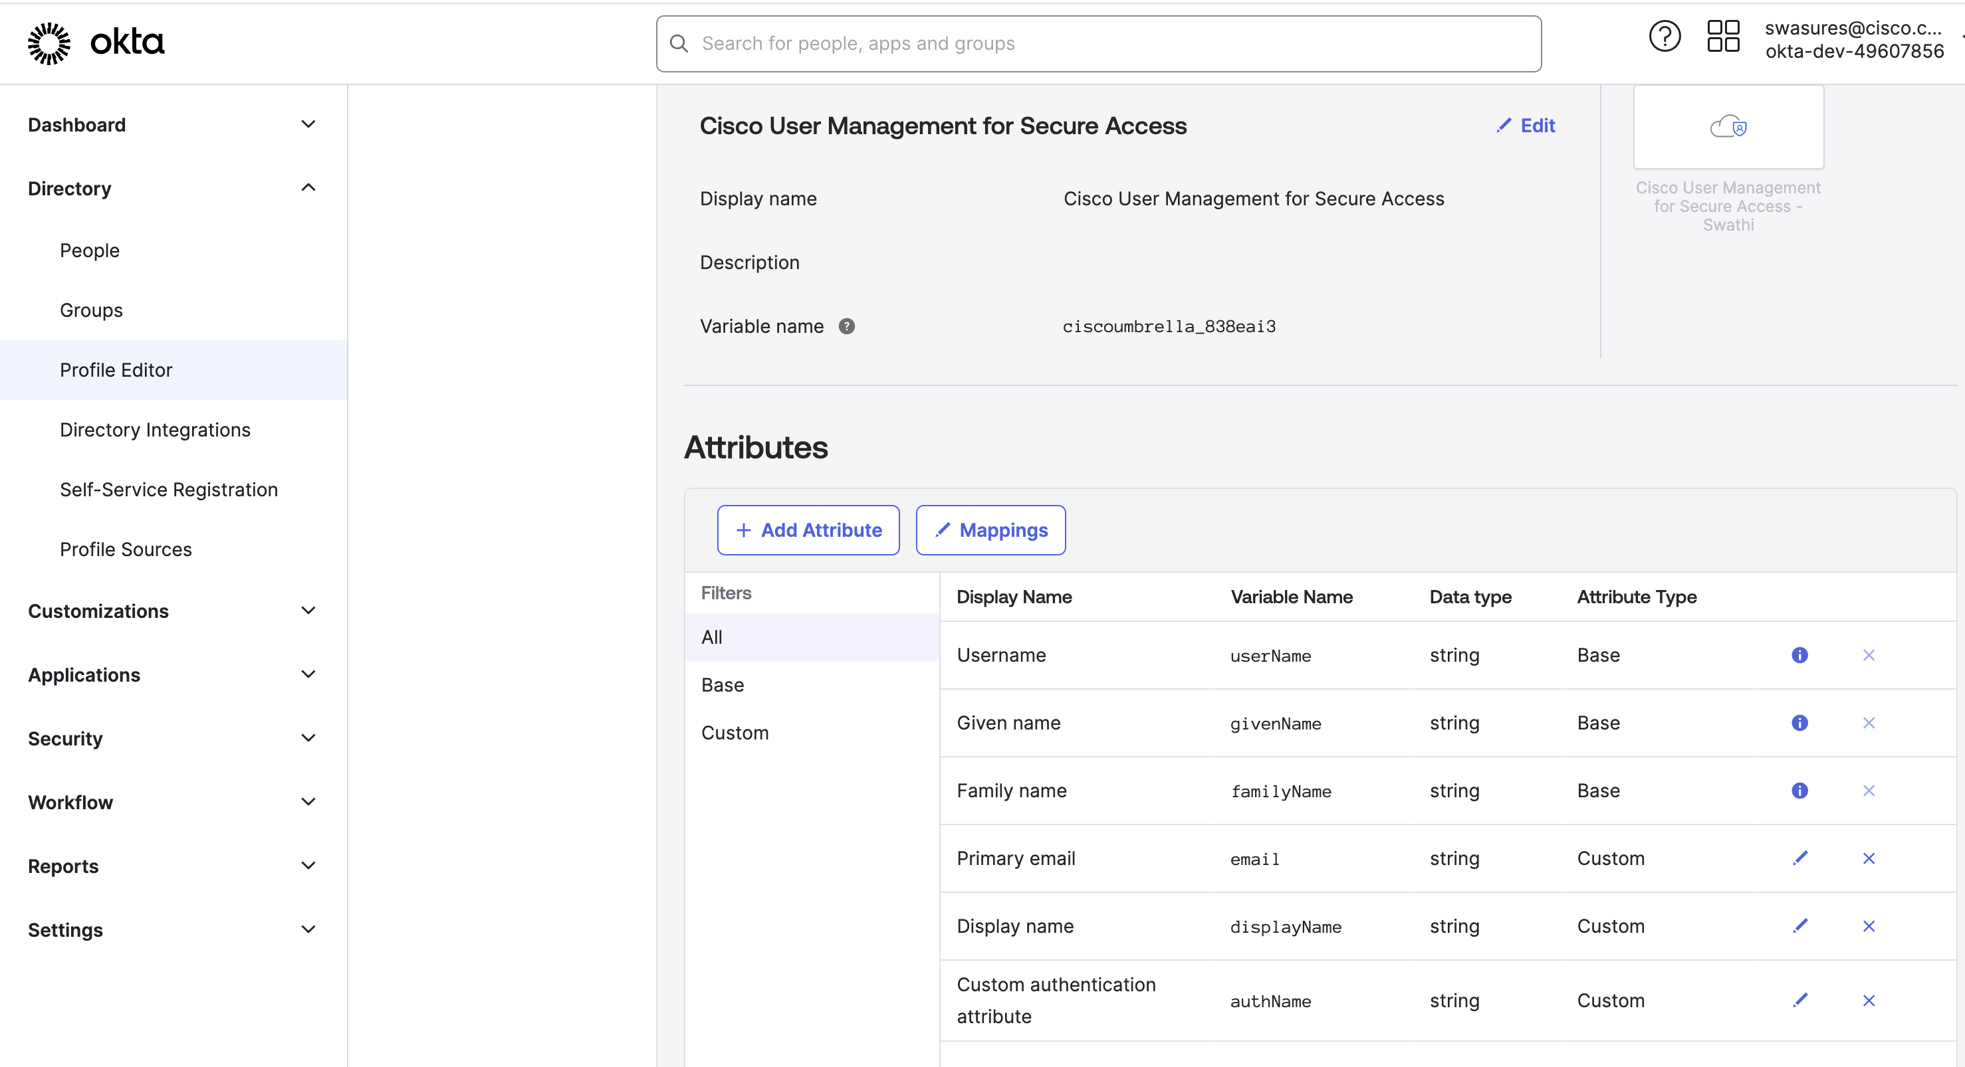Click the Primary email row name

tap(1015, 859)
